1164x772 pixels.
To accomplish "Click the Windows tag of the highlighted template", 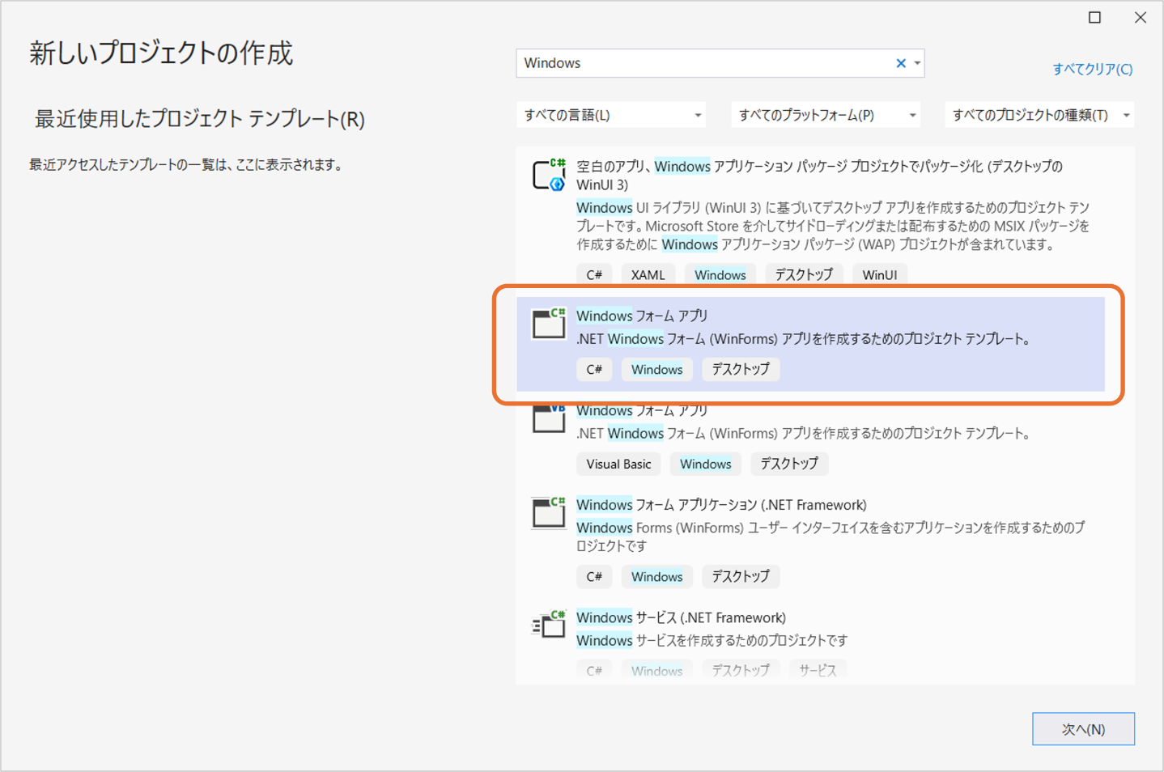I will pos(656,370).
